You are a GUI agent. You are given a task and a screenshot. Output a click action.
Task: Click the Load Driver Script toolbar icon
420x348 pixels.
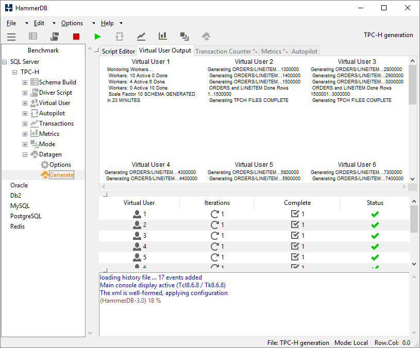tap(55, 36)
